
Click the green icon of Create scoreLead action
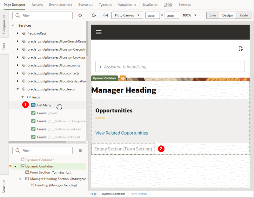click(33, 129)
